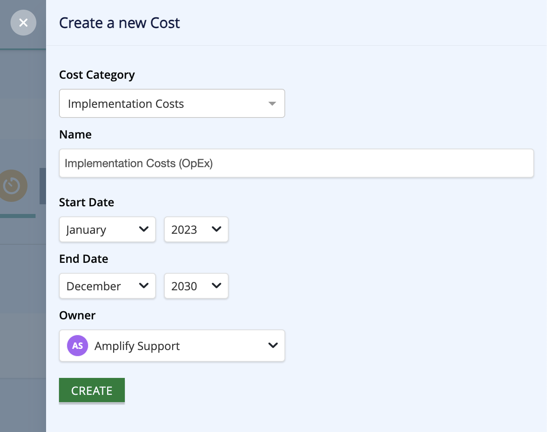The image size is (547, 432).
Task: Open the Owner dropdown
Action: tap(172, 346)
